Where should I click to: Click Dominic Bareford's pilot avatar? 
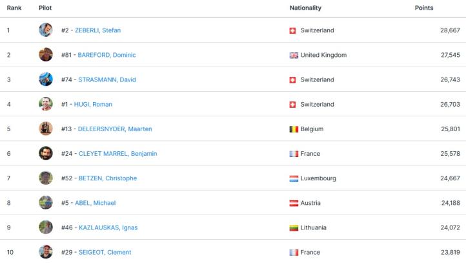[45, 55]
